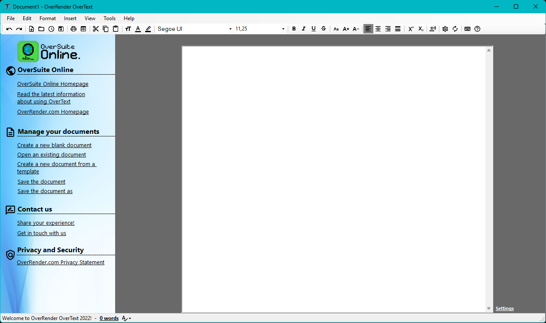Toggle underline formatting

[314, 29]
